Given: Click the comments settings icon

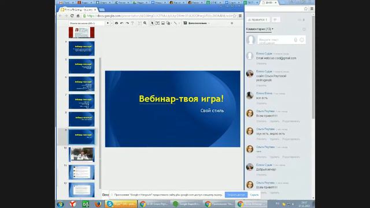Looking at the screenshot, I should point(304,29).
